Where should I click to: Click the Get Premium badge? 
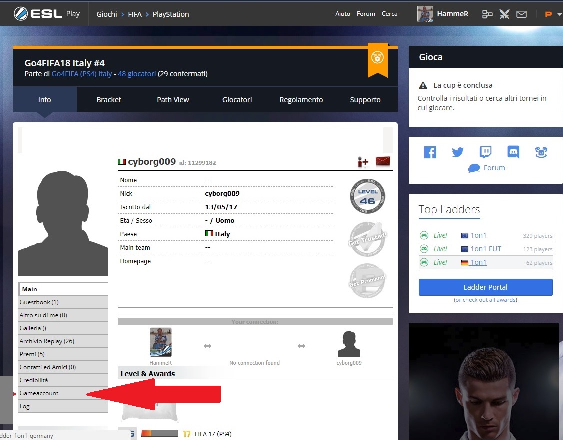click(x=367, y=281)
